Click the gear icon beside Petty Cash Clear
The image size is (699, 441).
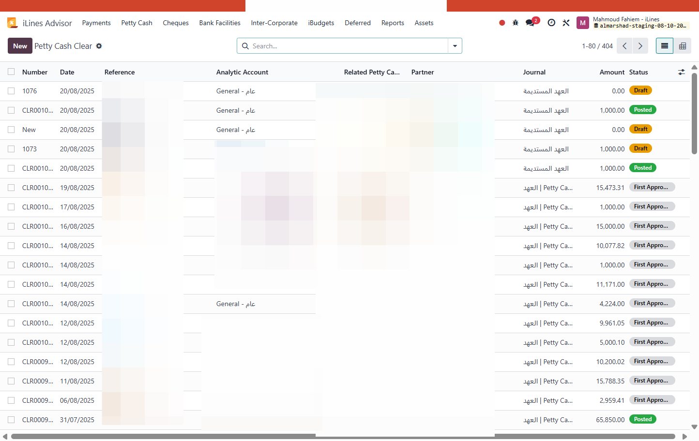tap(99, 46)
